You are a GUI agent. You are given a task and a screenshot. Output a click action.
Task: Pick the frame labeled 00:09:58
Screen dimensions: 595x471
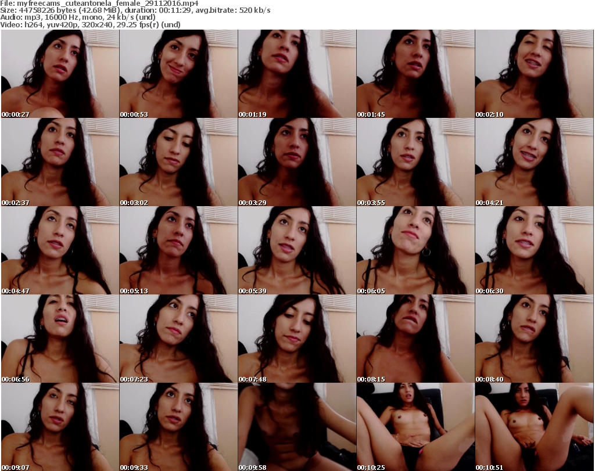(297, 427)
